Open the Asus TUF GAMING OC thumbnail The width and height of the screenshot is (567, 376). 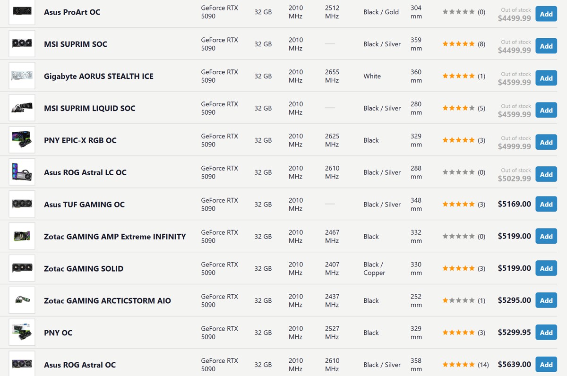click(x=22, y=205)
